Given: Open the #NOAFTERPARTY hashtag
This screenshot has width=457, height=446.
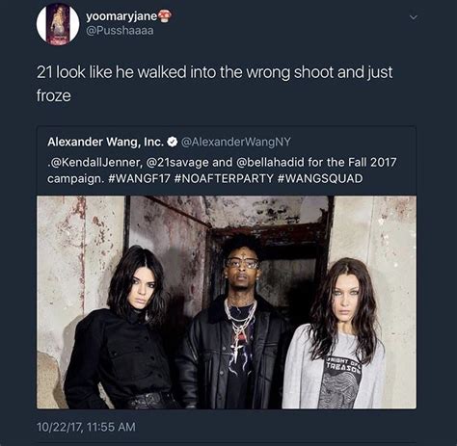Looking at the screenshot, I should (x=224, y=178).
